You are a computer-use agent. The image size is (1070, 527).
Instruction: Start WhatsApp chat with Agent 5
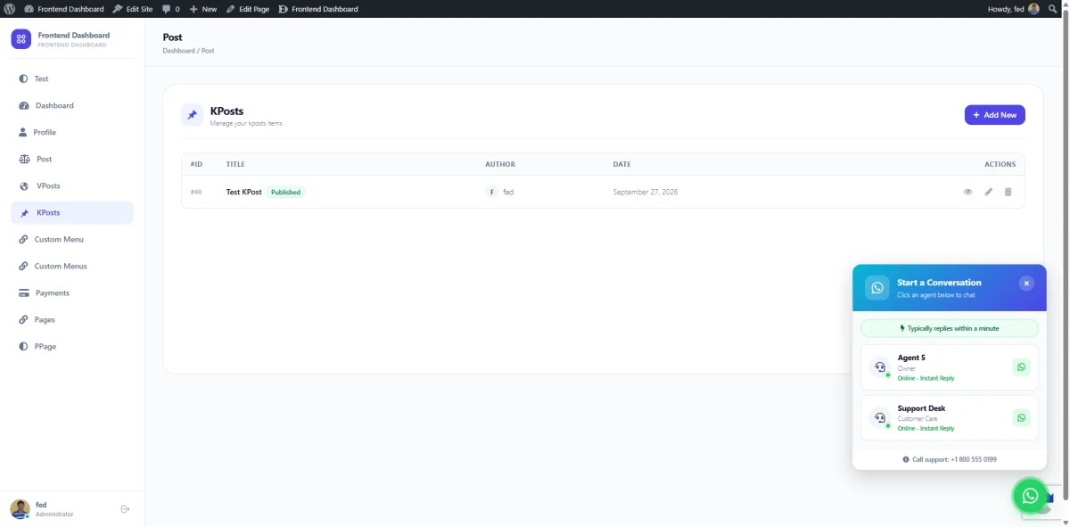[x=1021, y=367]
